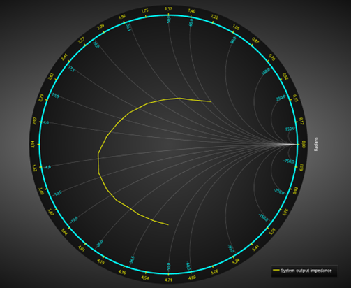Select the 1,57 angle label
Screen dimensions: 351x288
pos(168,9)
